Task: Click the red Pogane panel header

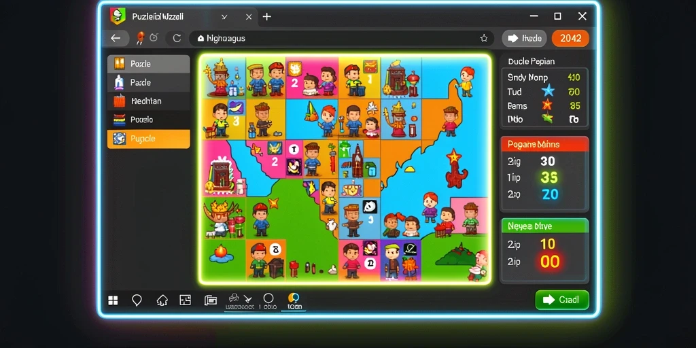Action: (544, 144)
